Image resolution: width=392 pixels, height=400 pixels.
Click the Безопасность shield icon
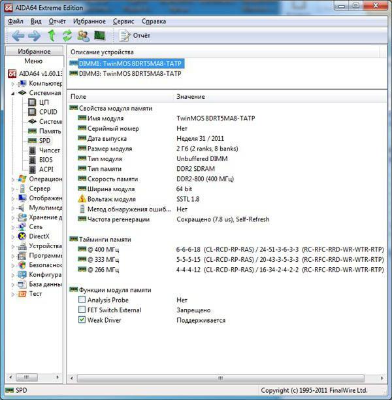(x=22, y=265)
